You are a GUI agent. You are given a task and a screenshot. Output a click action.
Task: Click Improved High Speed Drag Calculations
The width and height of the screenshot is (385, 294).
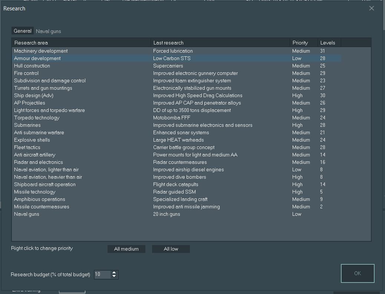(x=198, y=95)
